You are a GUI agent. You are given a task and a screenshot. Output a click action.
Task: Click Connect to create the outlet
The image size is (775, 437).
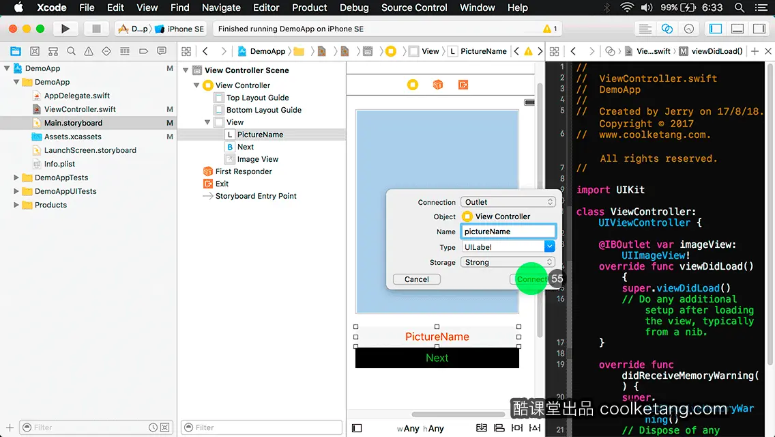tap(532, 279)
